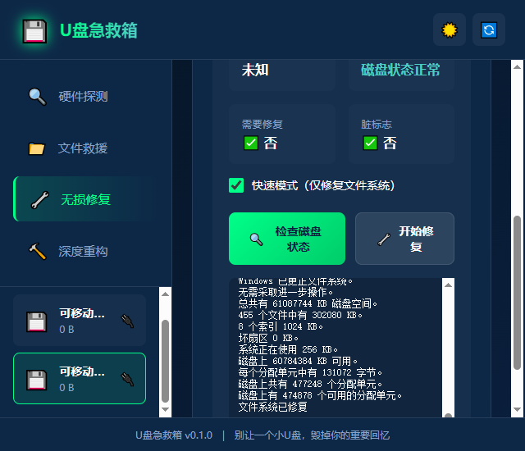Click log line 总共有 61087744 KB 磁盘空间
525x451 pixels.
click(308, 303)
